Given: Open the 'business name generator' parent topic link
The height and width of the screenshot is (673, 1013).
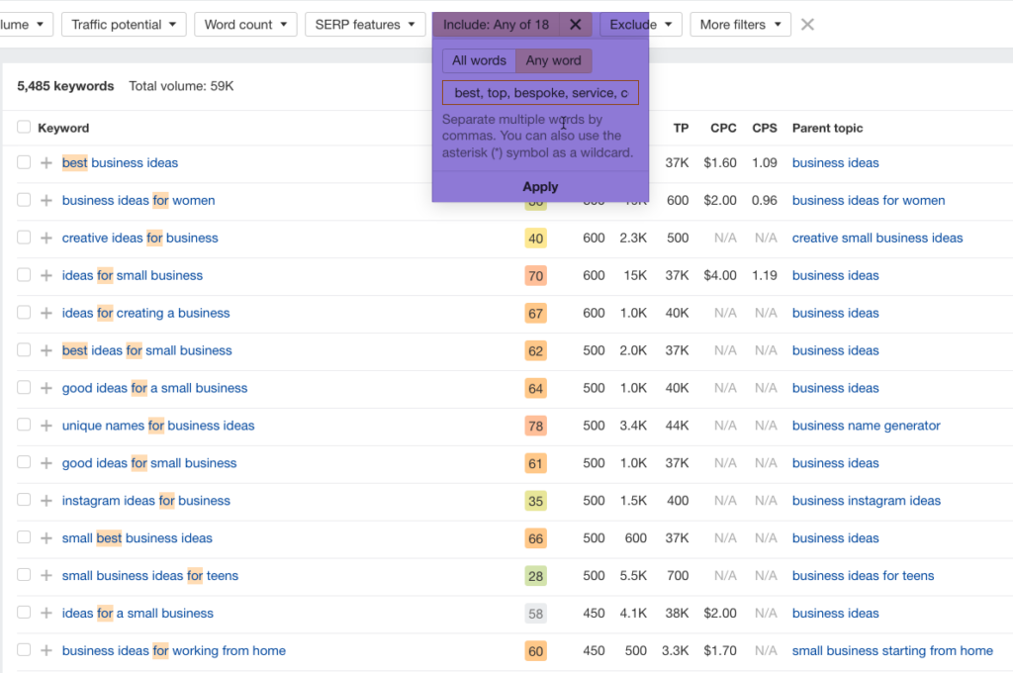Looking at the screenshot, I should click(866, 427).
